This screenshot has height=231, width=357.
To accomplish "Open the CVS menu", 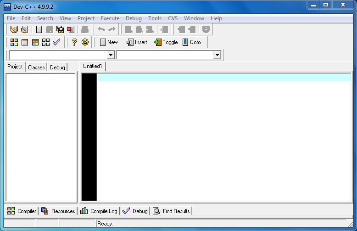I will pos(173,18).
